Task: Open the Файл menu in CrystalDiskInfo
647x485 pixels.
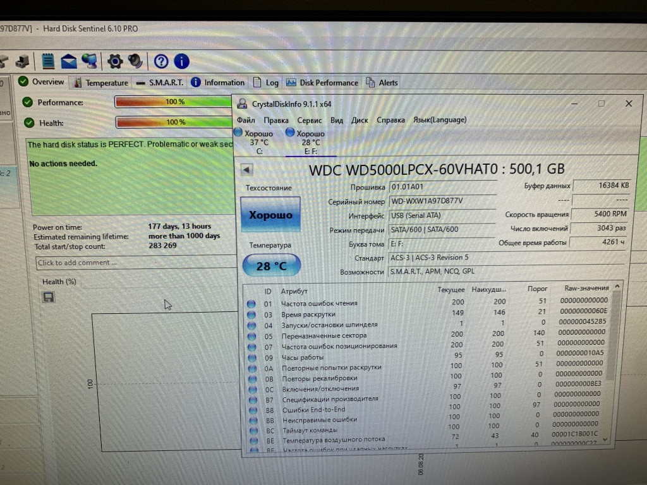Action: (246, 120)
